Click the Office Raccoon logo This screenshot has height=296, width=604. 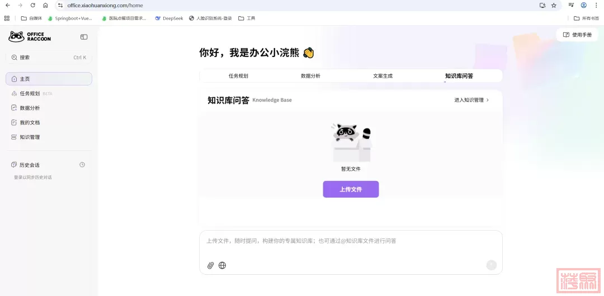coord(30,37)
